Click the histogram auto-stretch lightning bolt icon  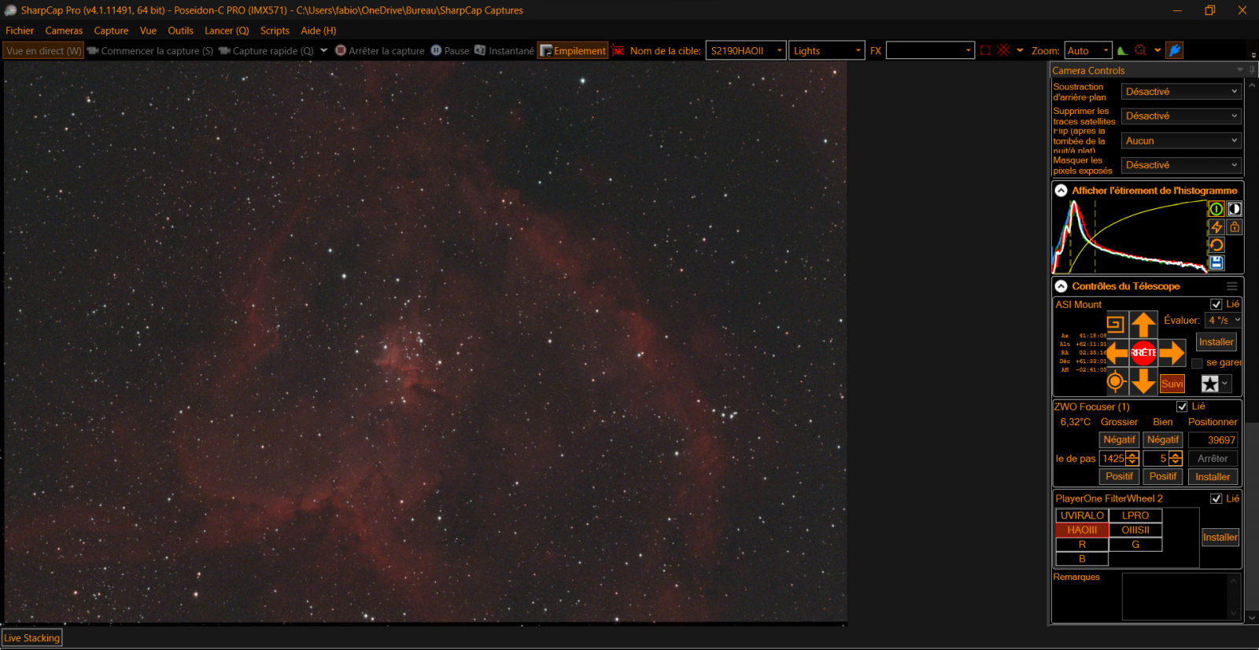click(1217, 227)
